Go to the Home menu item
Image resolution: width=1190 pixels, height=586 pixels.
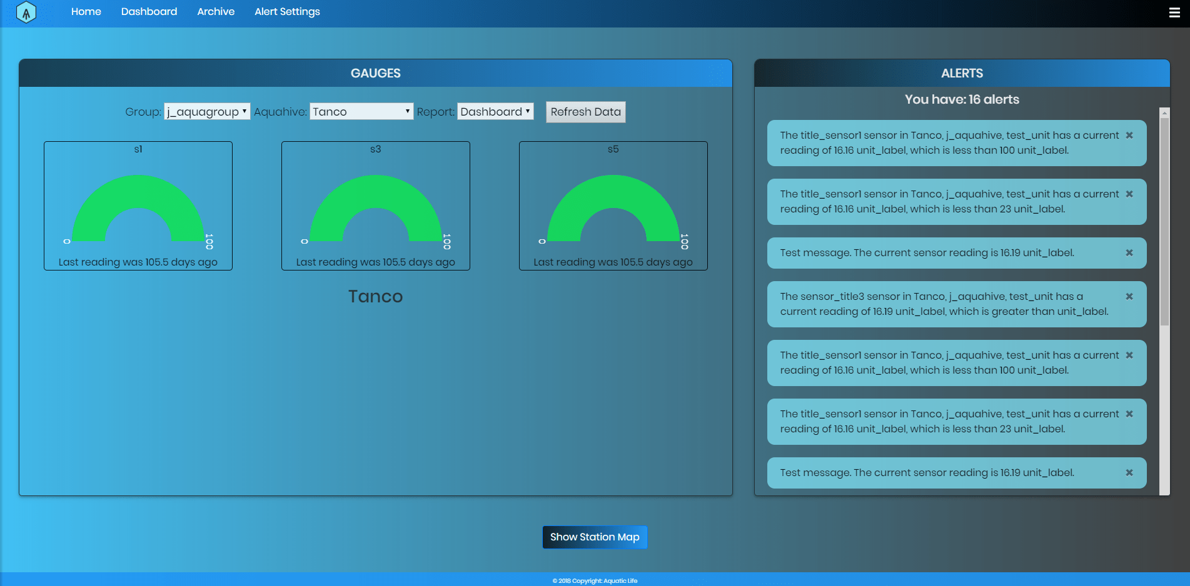(x=86, y=12)
